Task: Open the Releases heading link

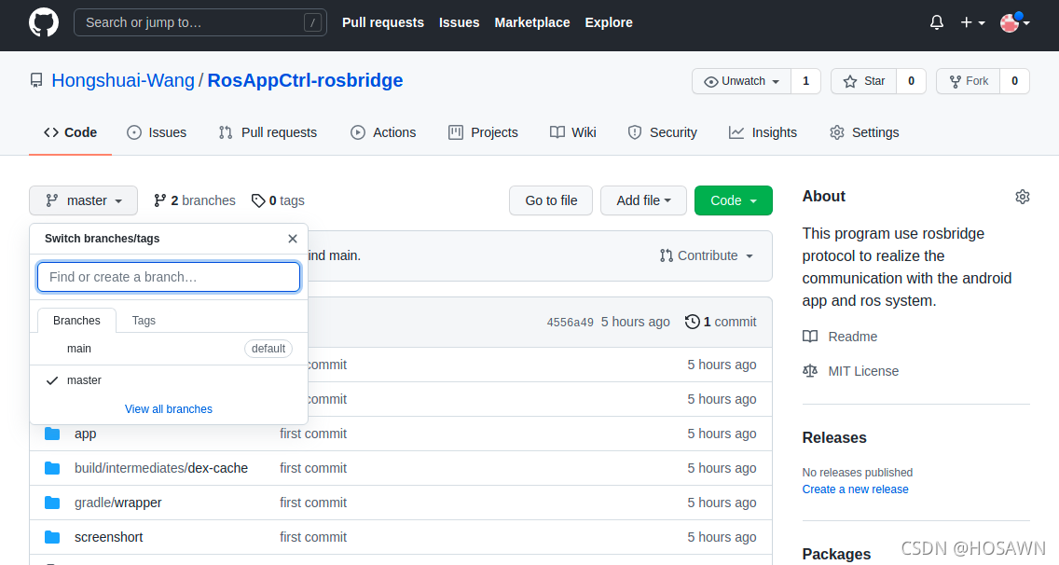Action: [x=834, y=438]
